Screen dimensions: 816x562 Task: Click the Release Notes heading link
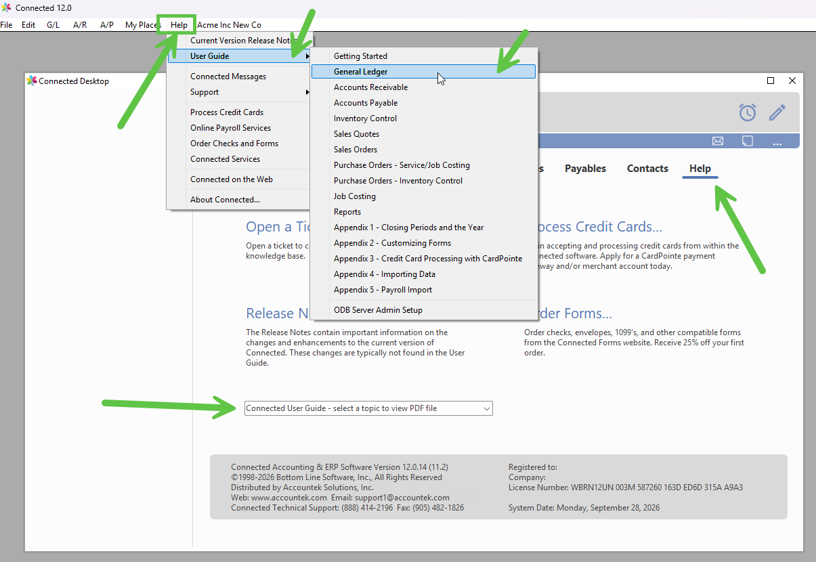pyautogui.click(x=278, y=314)
